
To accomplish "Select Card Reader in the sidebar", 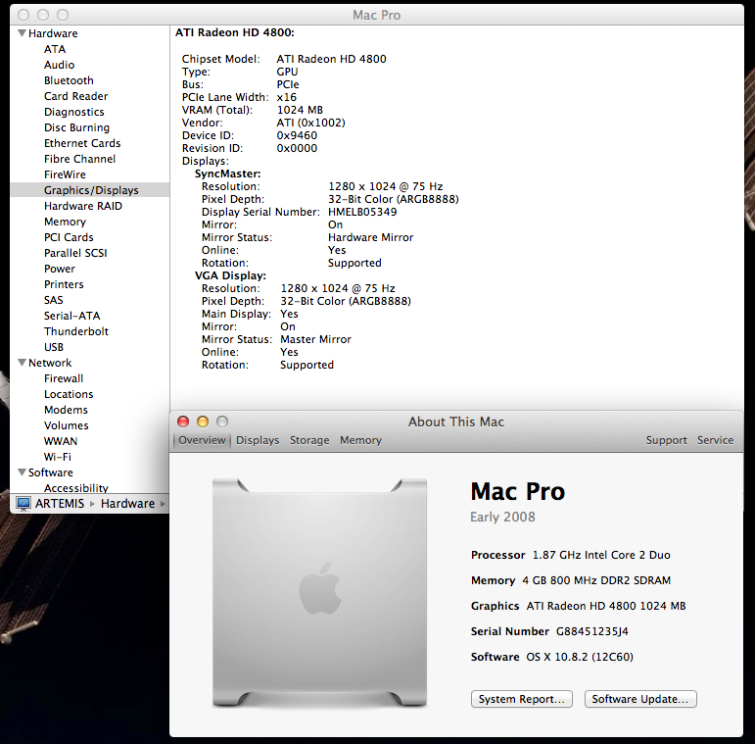I will pyautogui.click(x=76, y=96).
